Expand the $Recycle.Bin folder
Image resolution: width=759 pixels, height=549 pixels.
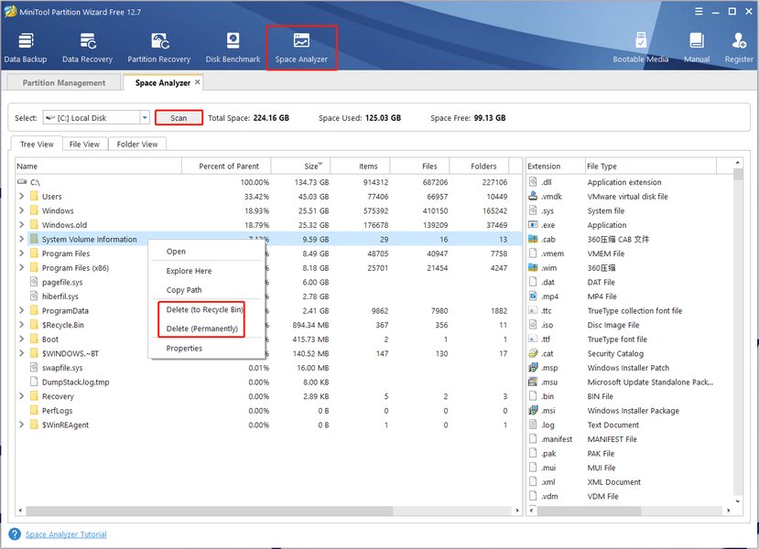click(x=21, y=325)
